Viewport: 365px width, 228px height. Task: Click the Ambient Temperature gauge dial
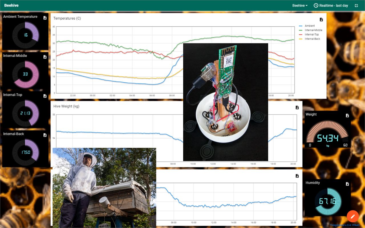tap(26, 35)
